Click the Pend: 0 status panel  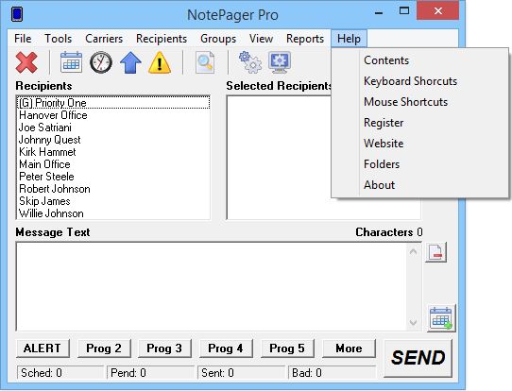[150, 373]
